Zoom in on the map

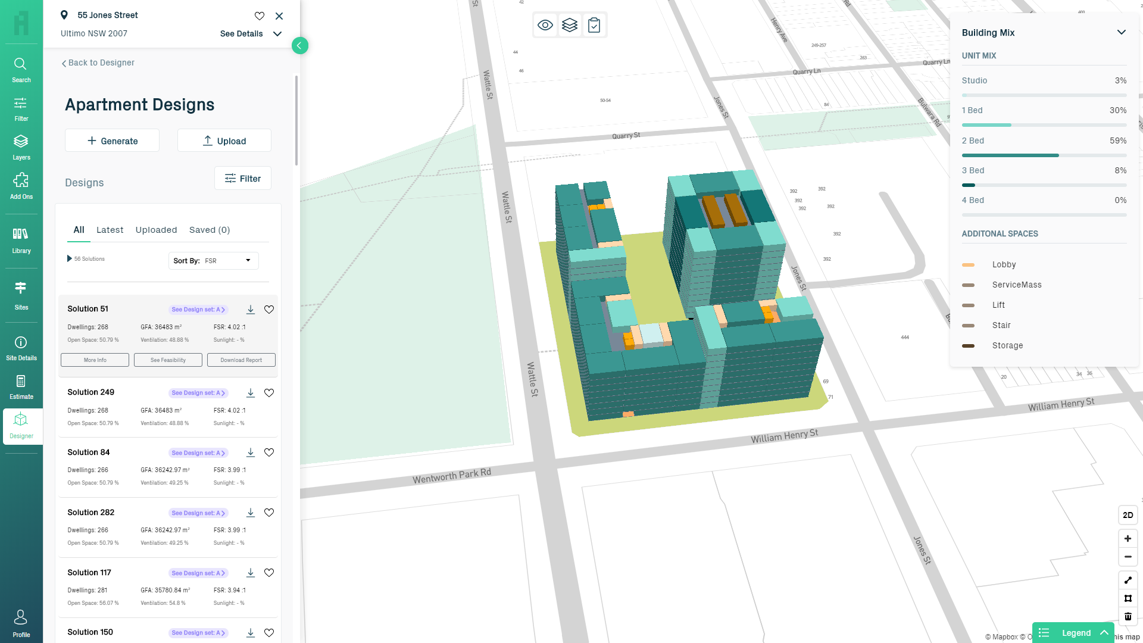(x=1128, y=539)
